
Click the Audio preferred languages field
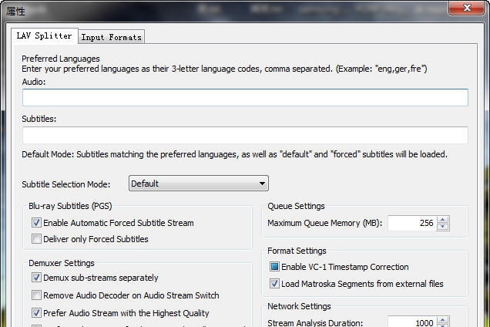(245, 98)
